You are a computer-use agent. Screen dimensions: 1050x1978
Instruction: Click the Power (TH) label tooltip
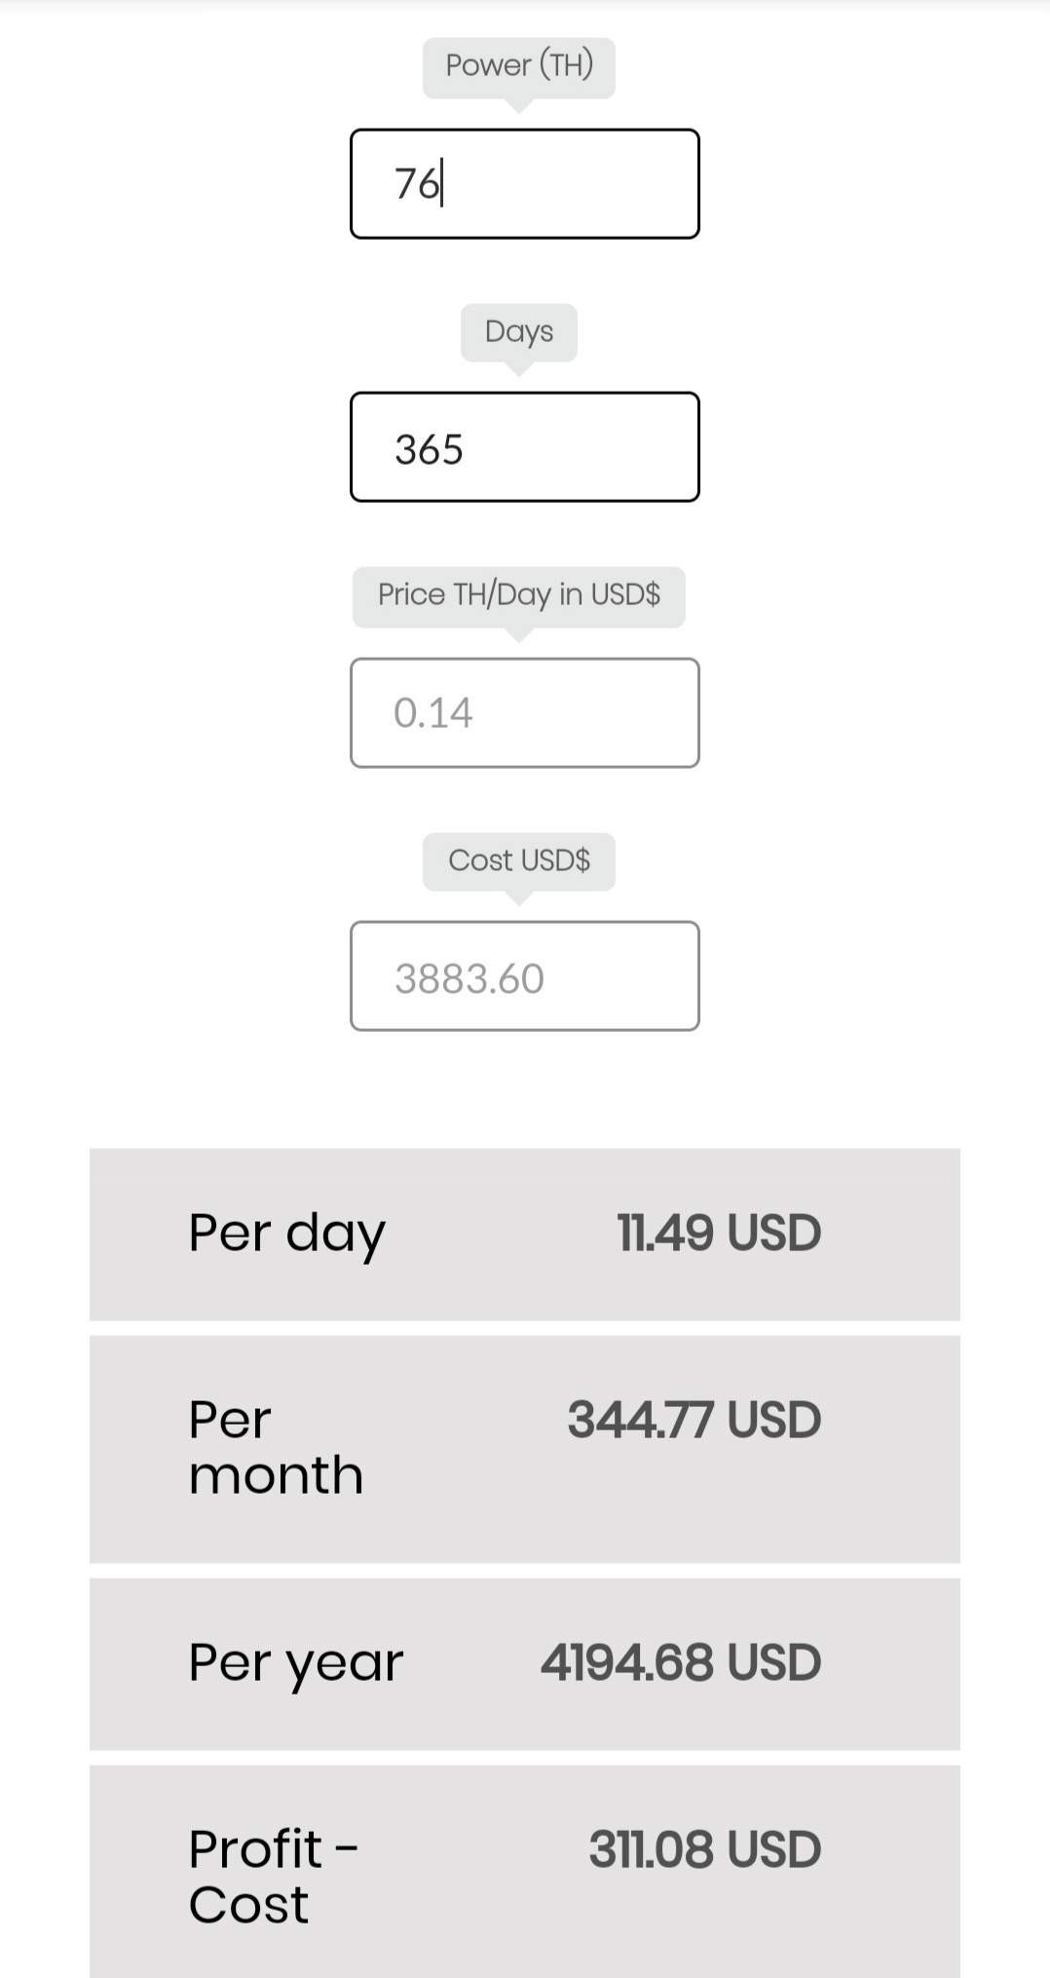coord(518,65)
